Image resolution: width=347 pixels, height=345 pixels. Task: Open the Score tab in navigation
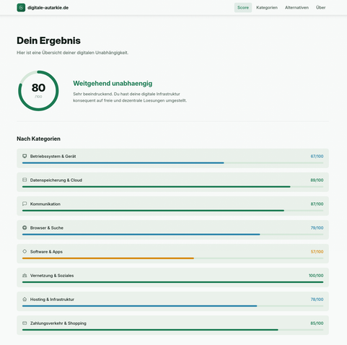(x=243, y=8)
